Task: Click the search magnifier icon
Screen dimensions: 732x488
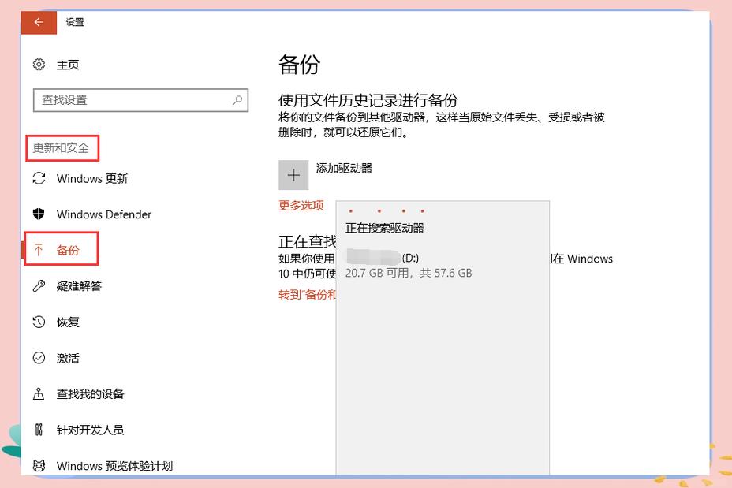Action: pyautogui.click(x=237, y=100)
